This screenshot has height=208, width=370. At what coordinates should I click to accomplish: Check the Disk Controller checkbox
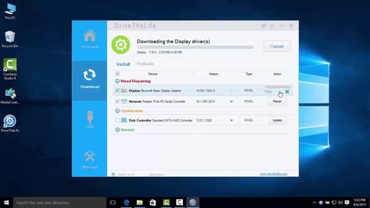[117, 120]
